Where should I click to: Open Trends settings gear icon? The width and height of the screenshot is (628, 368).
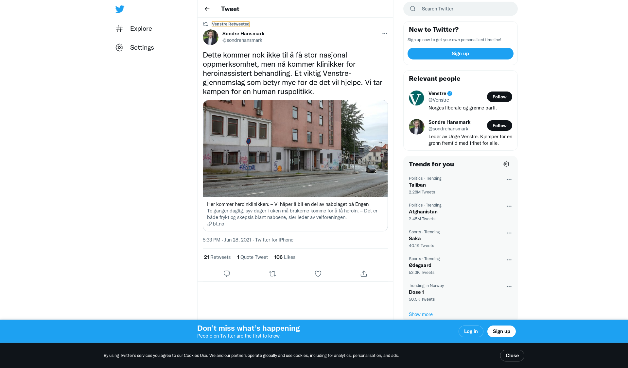[x=506, y=164]
